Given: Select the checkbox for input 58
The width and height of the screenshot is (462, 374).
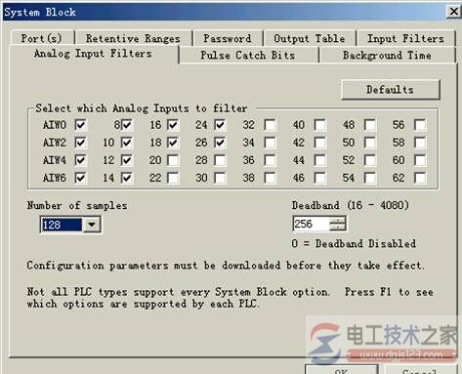Looking at the screenshot, I should [420, 143].
